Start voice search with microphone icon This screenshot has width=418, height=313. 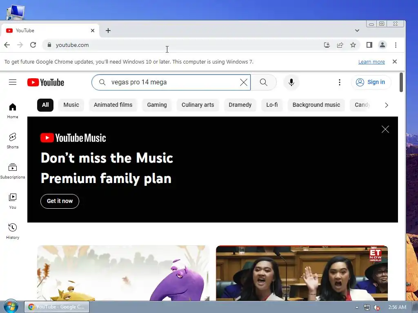coord(291,82)
